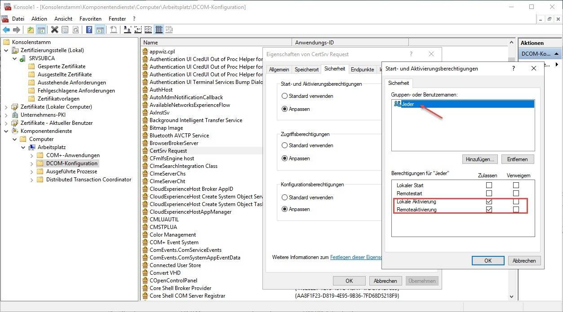The width and height of the screenshot is (563, 312).
Task: Click the blue back arrow in toolbar
Action: point(6,30)
